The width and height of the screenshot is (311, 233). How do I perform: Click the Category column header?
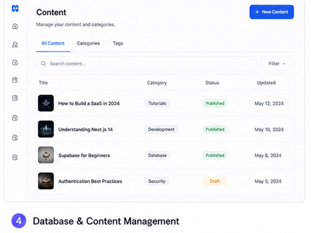pyautogui.click(x=157, y=83)
